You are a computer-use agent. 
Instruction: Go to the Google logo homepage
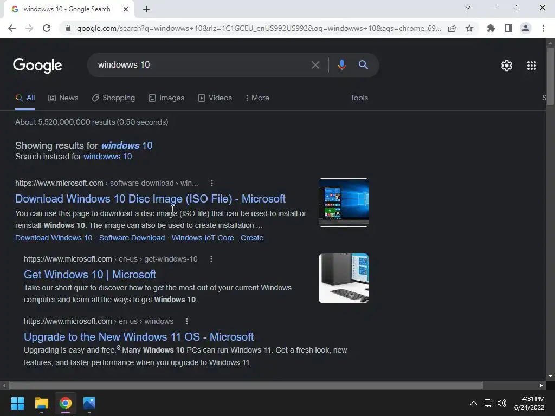[x=37, y=66]
